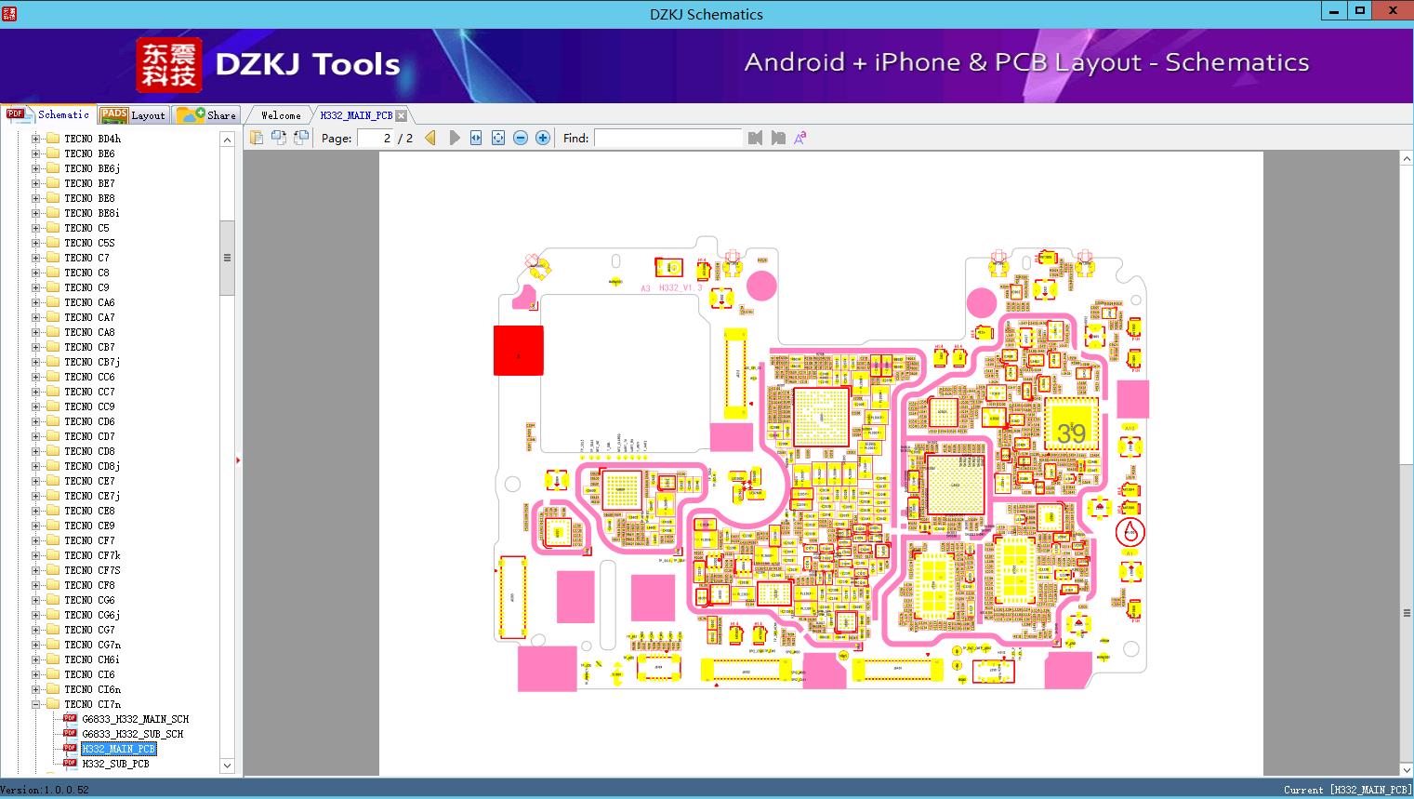This screenshot has height=799, width=1414.
Task: Expand the TECNO C8 tree node
Action: (35, 273)
